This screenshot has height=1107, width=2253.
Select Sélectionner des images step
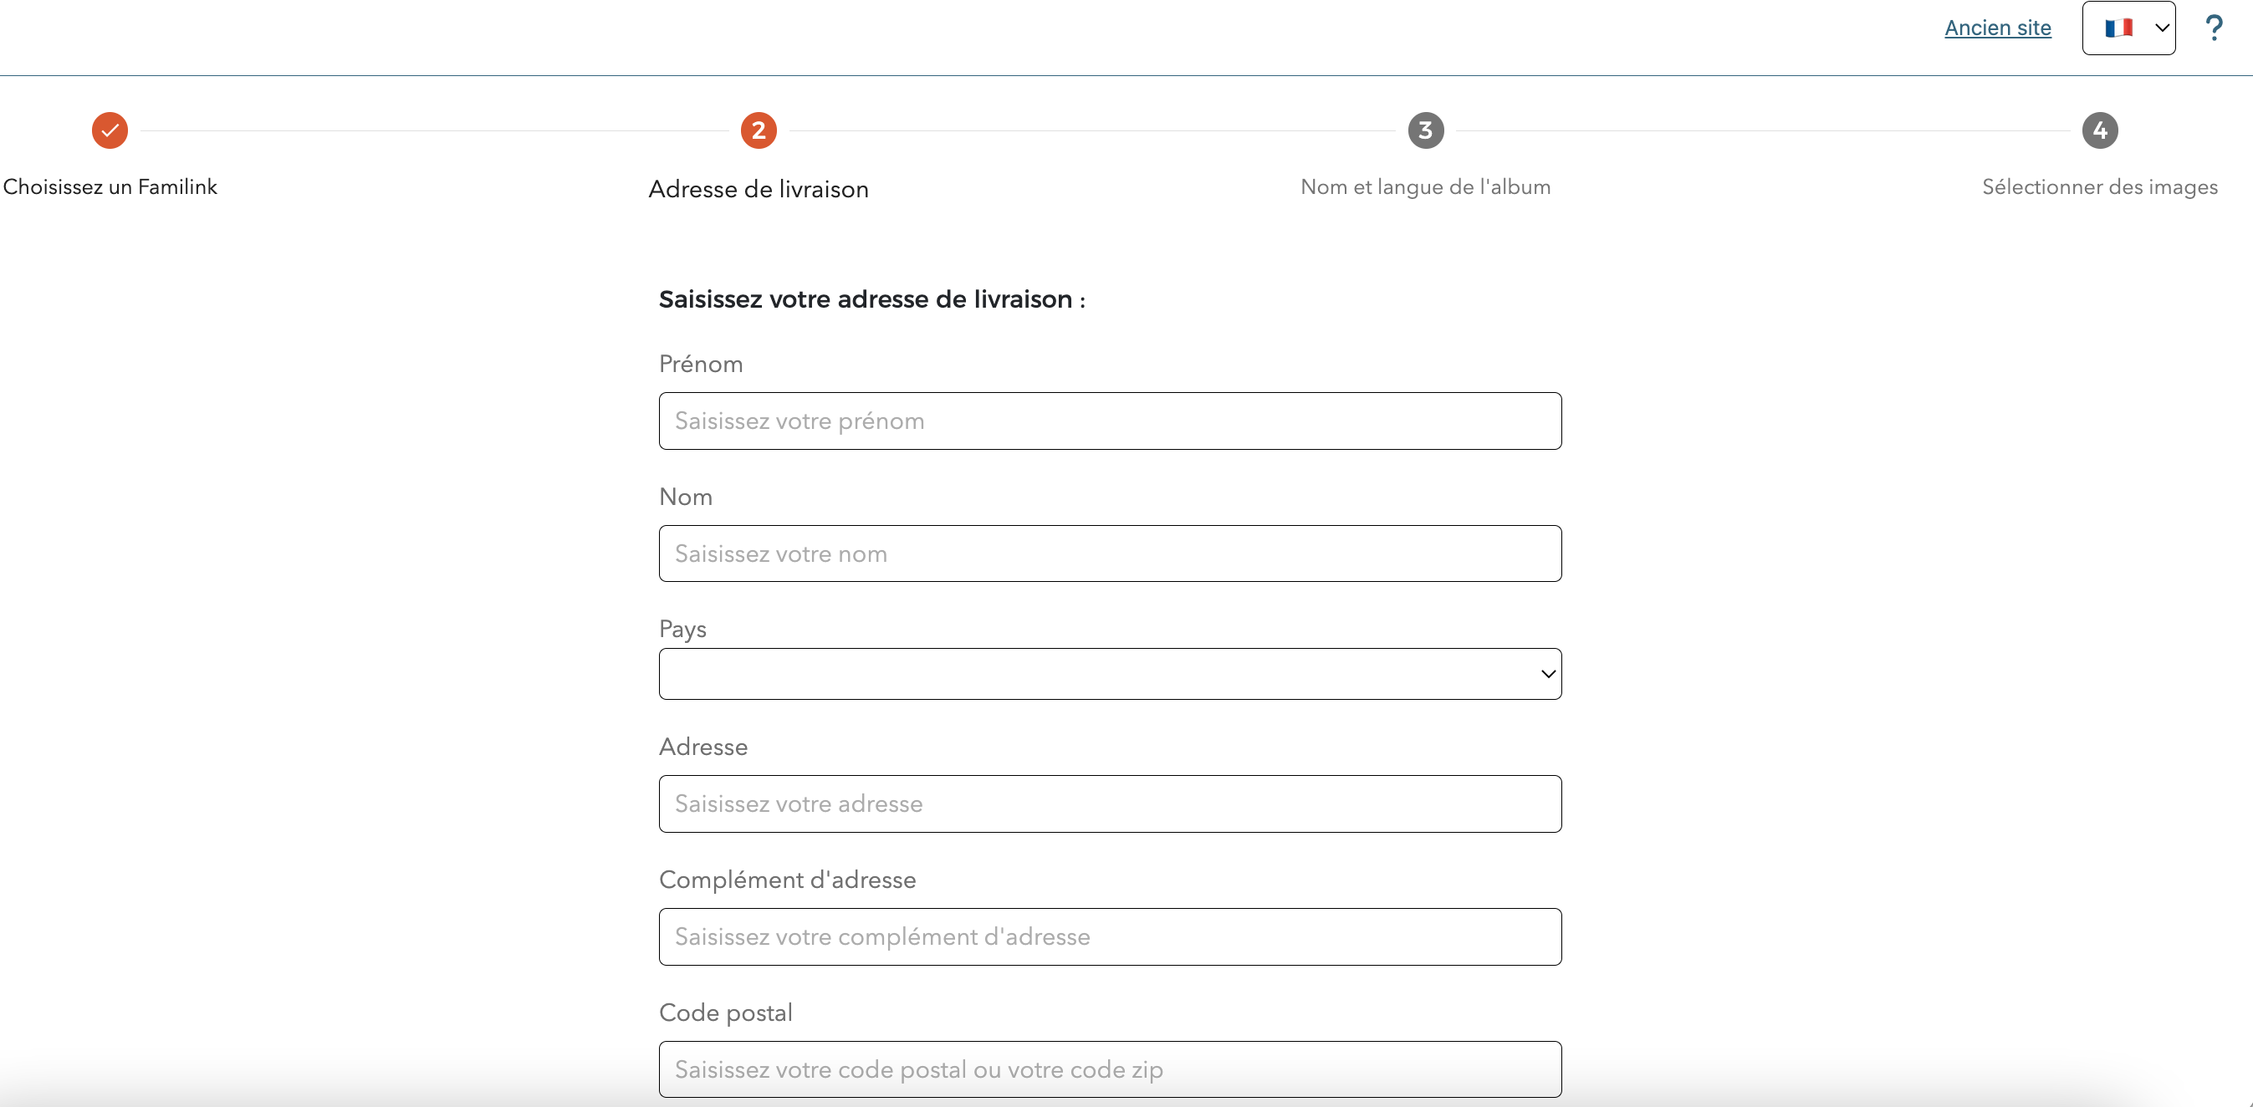click(2099, 186)
